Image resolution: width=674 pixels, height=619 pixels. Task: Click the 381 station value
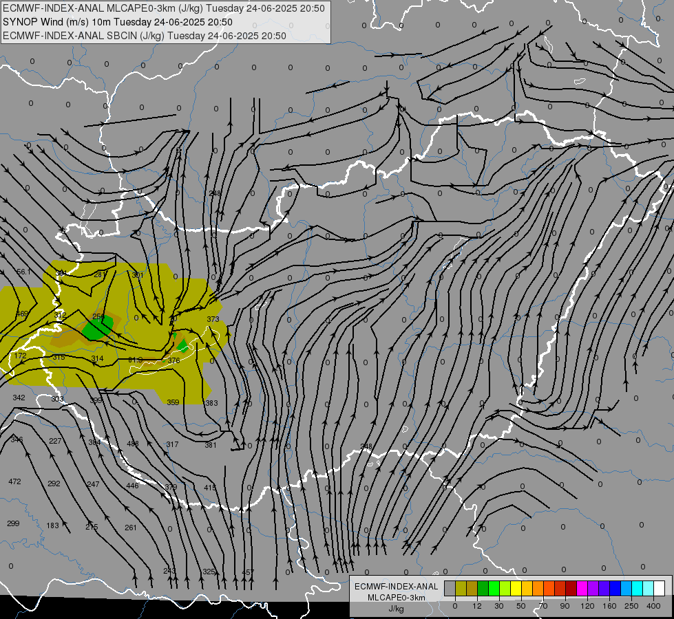coord(211,445)
